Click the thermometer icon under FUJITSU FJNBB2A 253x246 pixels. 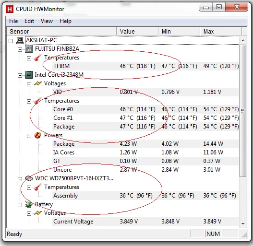[38, 58]
